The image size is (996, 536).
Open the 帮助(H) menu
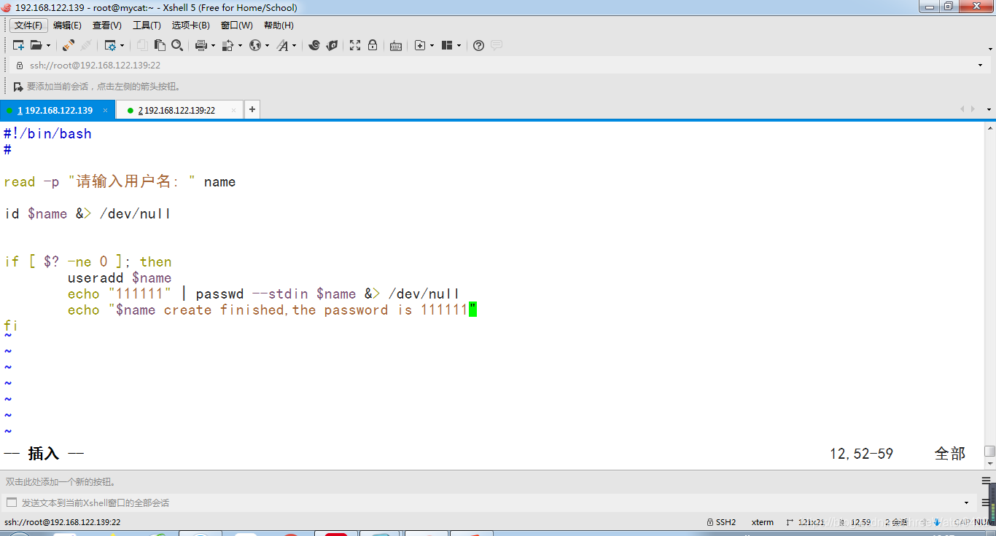[279, 25]
